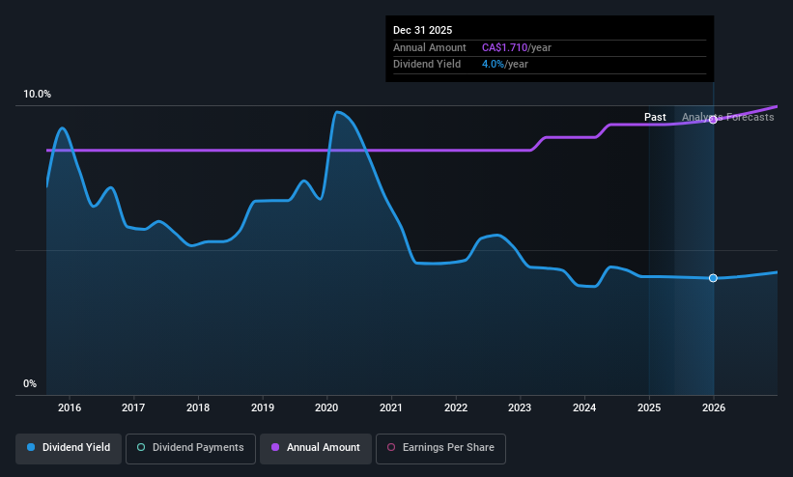Viewport: 793px width, 477px height.
Task: Click the 2020 x-axis label
Action: click(326, 407)
